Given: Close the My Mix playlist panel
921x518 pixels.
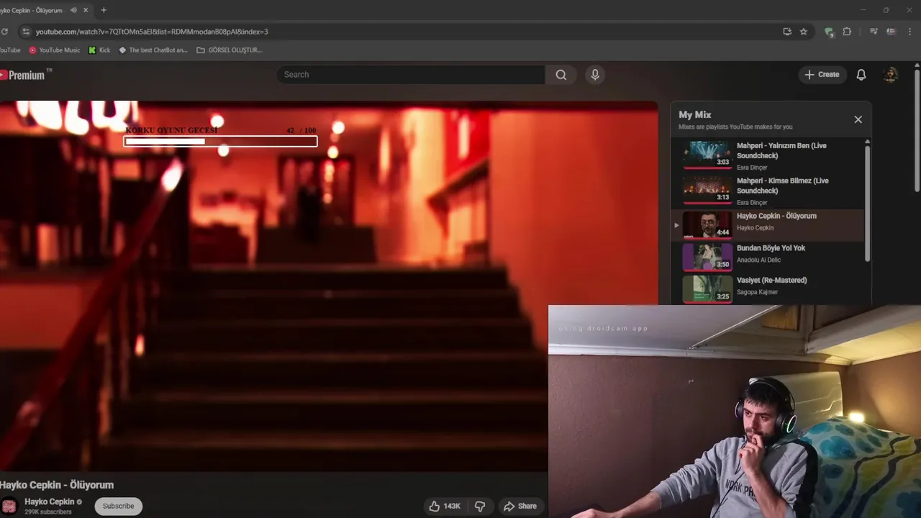Looking at the screenshot, I should point(858,119).
